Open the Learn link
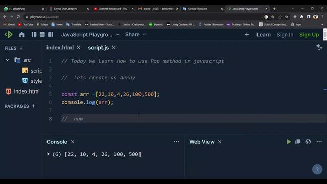 pyautogui.click(x=264, y=35)
